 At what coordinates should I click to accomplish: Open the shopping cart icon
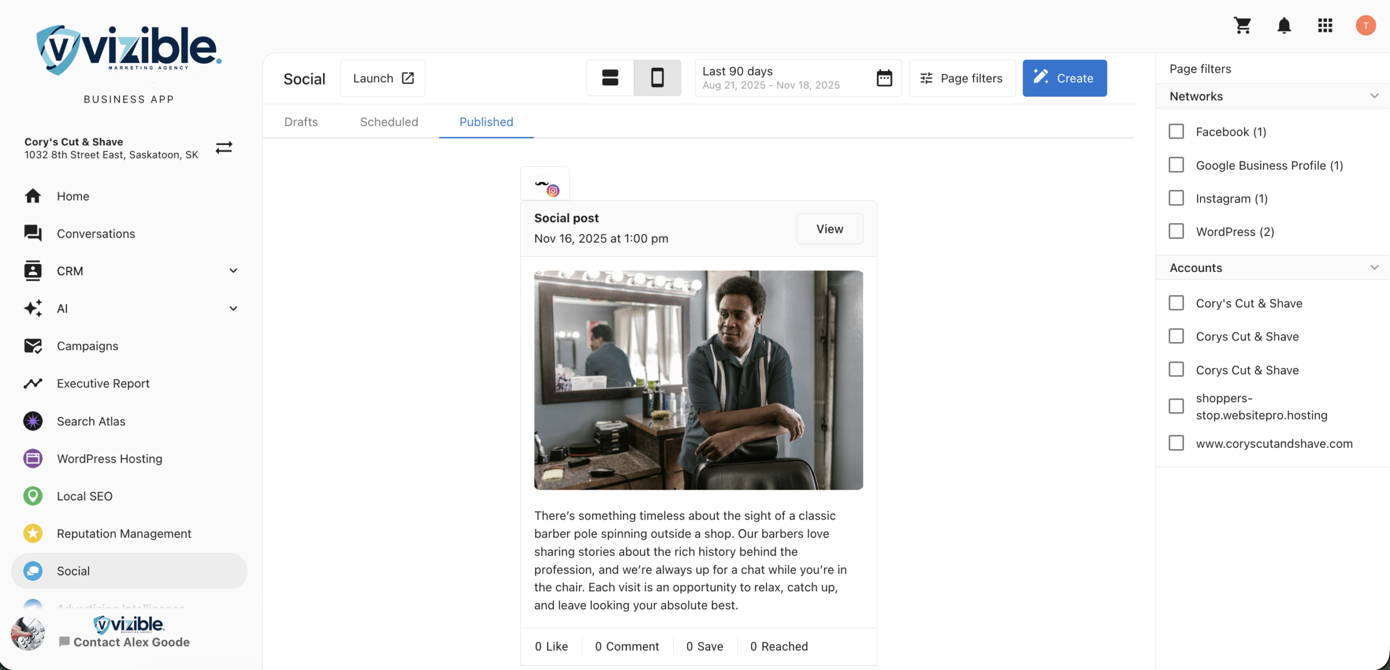pyautogui.click(x=1242, y=26)
